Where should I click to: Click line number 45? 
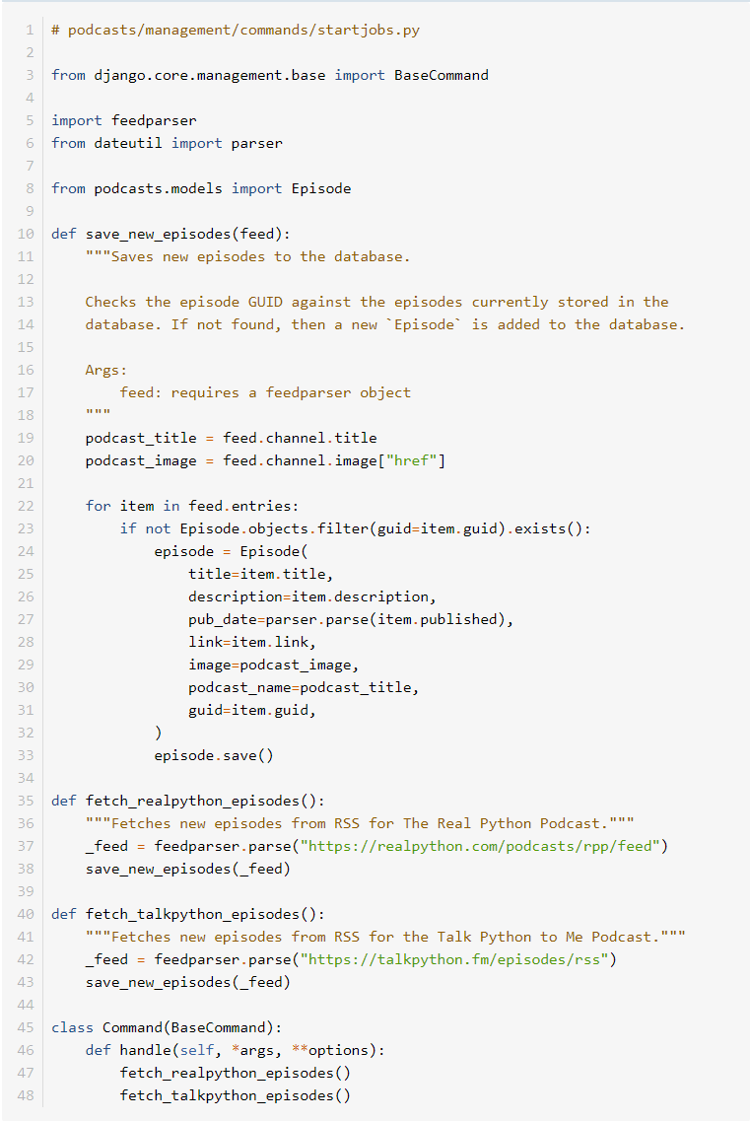pos(26,1028)
